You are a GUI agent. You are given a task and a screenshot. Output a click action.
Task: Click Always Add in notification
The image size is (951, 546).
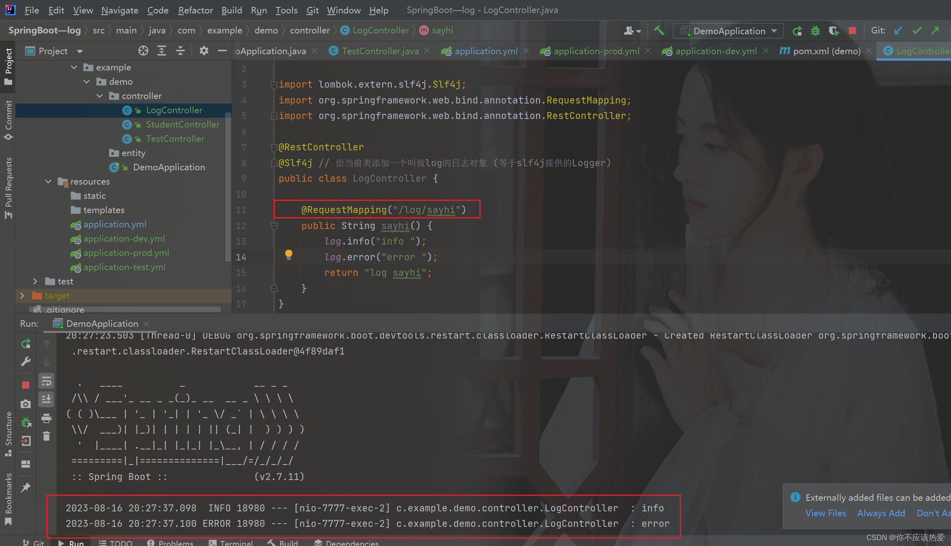pos(881,513)
